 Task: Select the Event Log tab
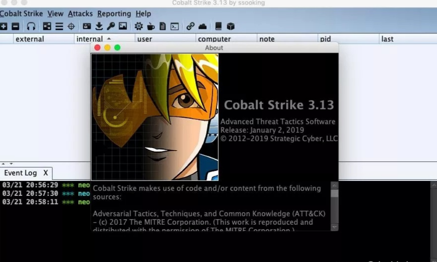20,173
